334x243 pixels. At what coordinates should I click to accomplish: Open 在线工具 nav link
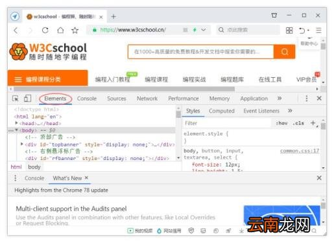click(270, 80)
